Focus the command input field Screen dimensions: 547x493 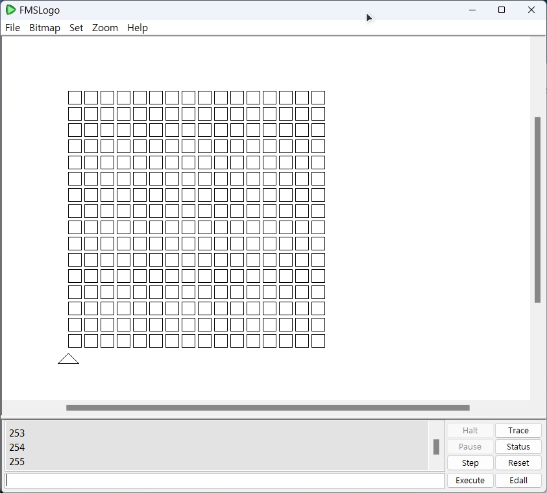(x=225, y=481)
